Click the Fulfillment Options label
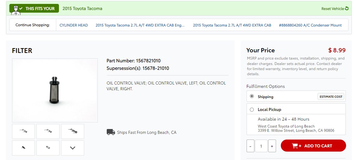 coord(265,86)
